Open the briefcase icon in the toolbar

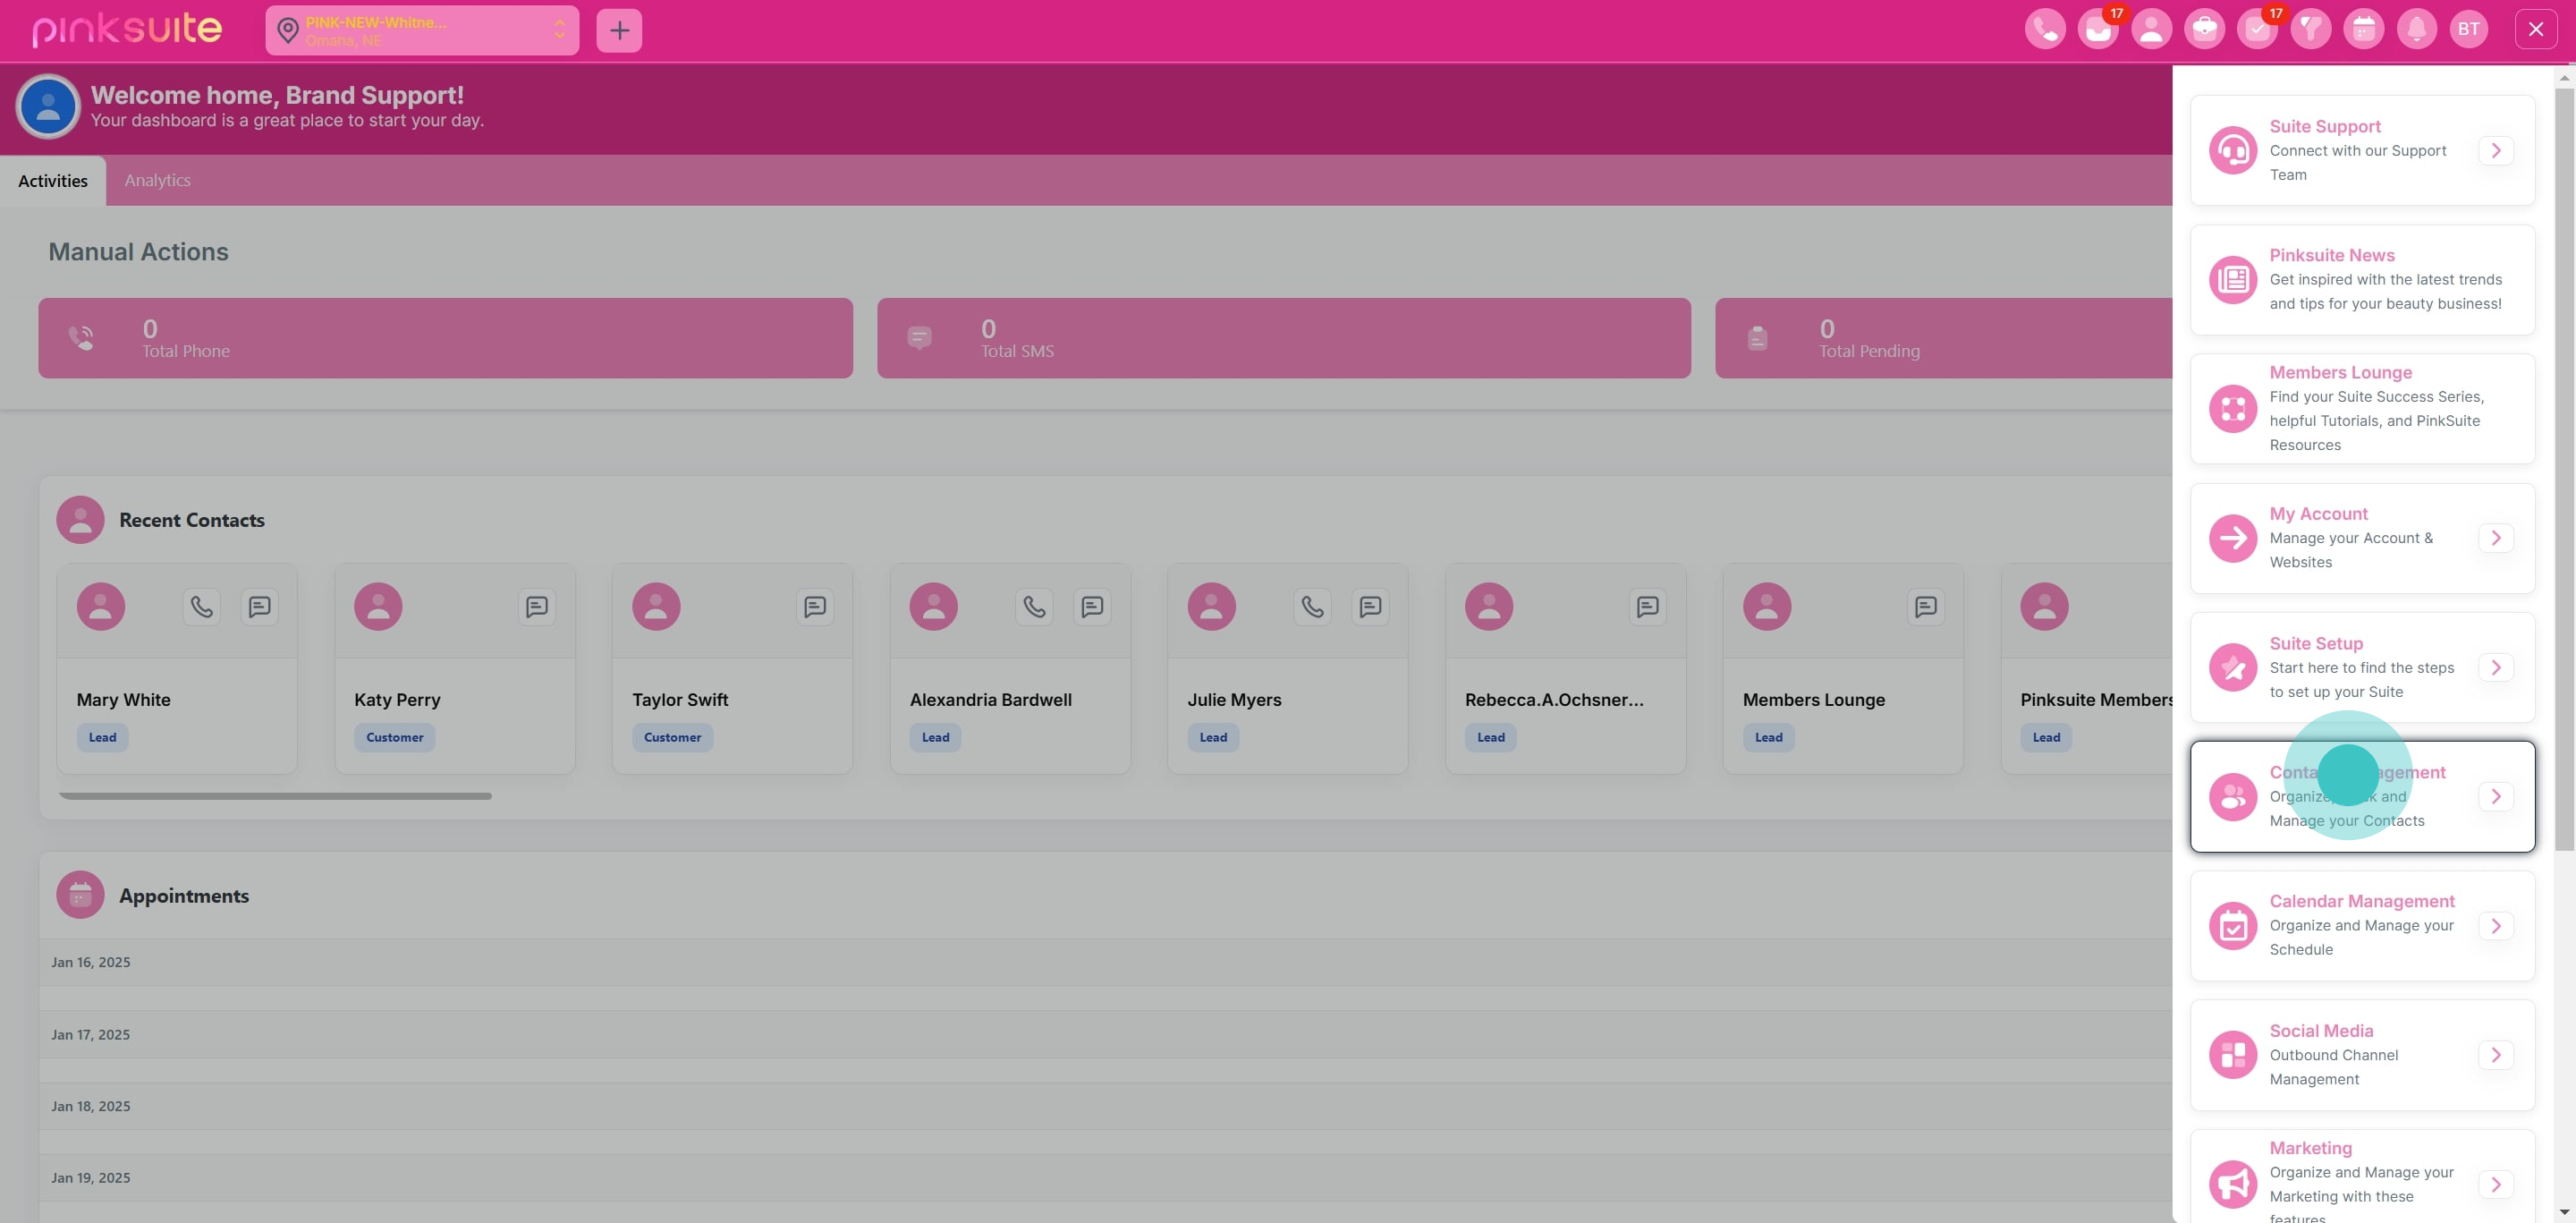point(2205,29)
